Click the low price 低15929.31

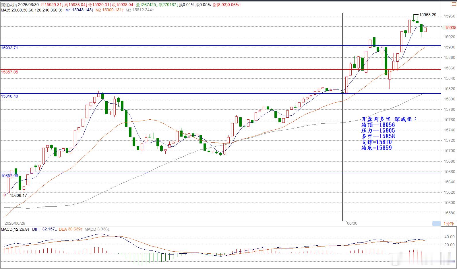(100, 5)
